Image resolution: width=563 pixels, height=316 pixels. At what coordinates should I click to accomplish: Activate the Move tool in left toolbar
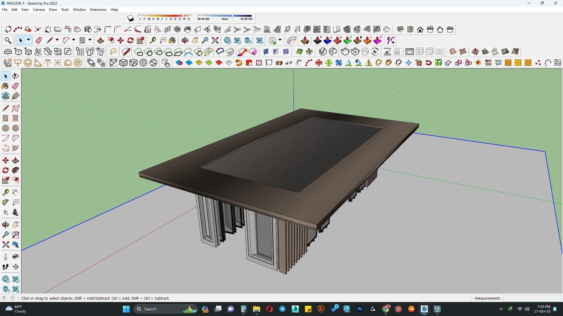5,160
